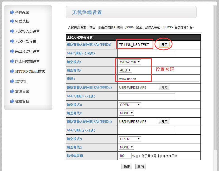Click the arrow icon next to 无线接入点设置
219x171 pixels.
12,31
